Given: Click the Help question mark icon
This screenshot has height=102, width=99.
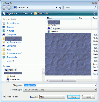Looking at the screenshot, I should pyautogui.click(x=95, y=13).
